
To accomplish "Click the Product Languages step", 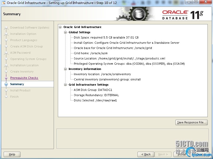I will pos(24,40).
